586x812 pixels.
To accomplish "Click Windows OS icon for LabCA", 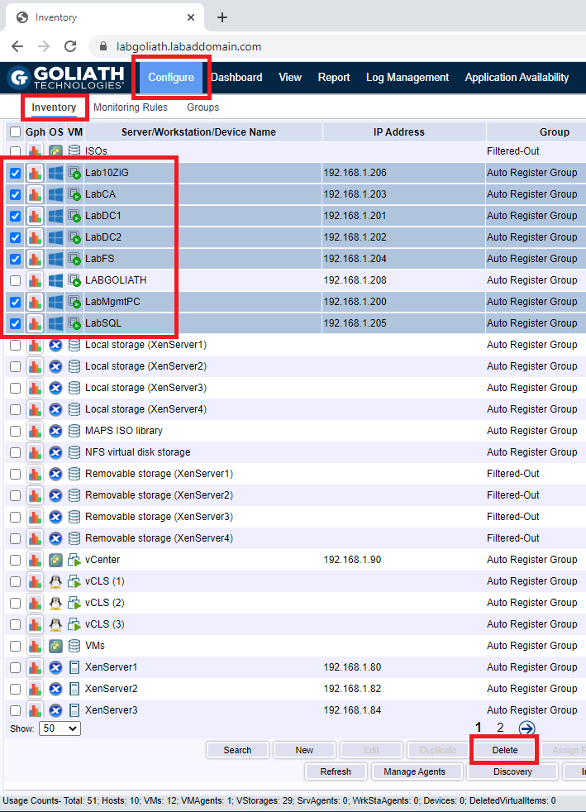I will click(55, 194).
